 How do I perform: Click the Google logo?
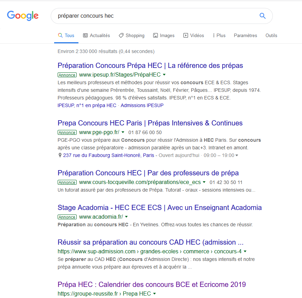23,16
